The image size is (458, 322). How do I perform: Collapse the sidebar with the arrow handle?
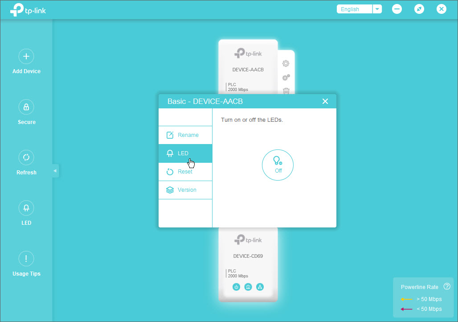[56, 171]
